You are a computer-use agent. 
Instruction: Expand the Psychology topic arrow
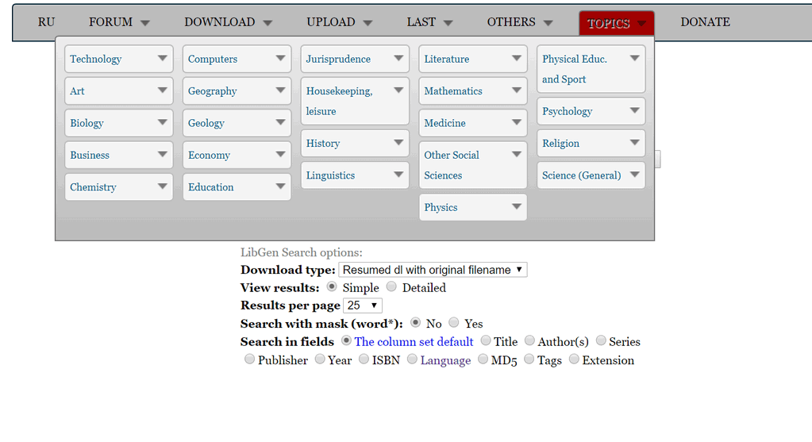tap(634, 111)
